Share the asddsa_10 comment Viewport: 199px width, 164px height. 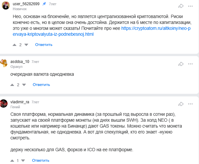181,64
